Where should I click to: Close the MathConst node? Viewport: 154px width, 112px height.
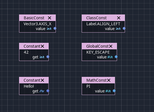coord(109,80)
